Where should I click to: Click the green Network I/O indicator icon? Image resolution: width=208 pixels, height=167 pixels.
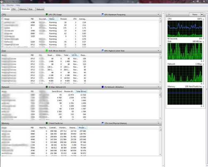click(x=47, y=87)
